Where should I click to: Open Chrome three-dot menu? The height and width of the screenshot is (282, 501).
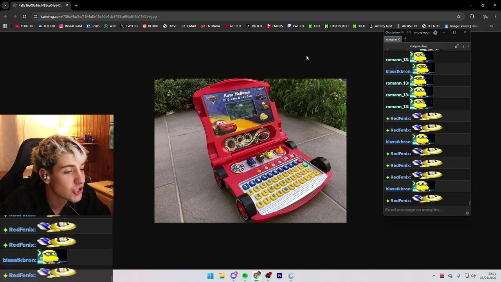click(x=496, y=16)
